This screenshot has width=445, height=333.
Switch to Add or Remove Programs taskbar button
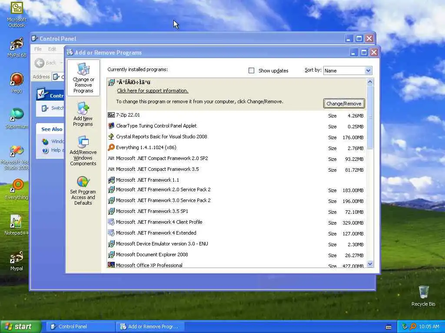coord(150,326)
